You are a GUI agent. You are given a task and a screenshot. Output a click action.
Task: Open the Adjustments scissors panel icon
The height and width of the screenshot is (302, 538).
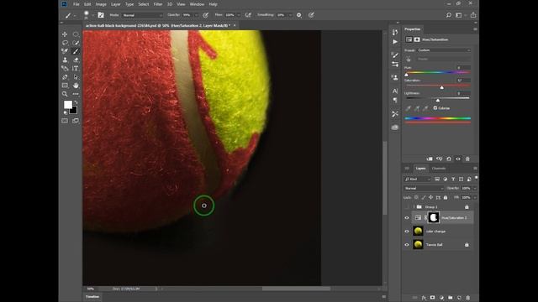pyautogui.click(x=395, y=114)
